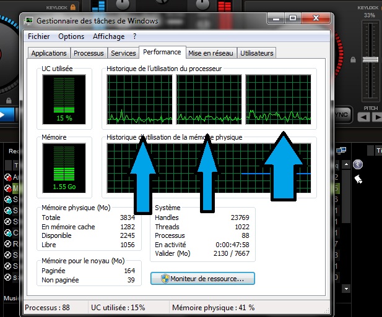Open the Fichier menu
The height and width of the screenshot is (317, 382).
point(39,36)
